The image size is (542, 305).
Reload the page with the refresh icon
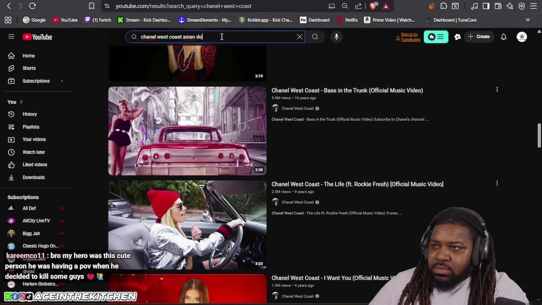click(32, 6)
